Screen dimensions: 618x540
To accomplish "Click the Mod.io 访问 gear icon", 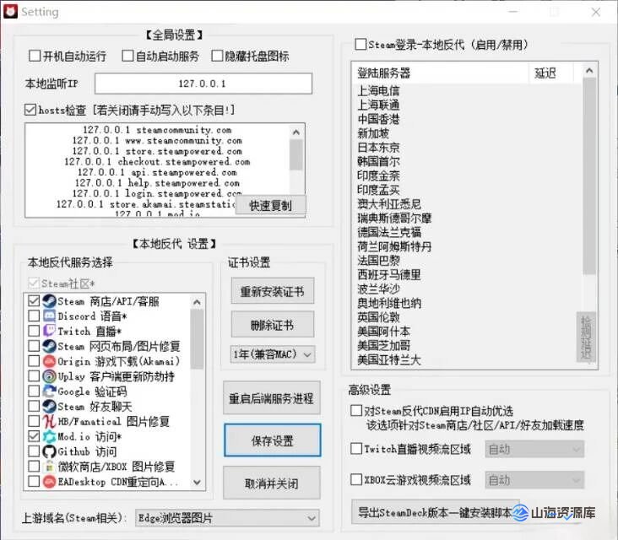I will pyautogui.click(x=49, y=436).
